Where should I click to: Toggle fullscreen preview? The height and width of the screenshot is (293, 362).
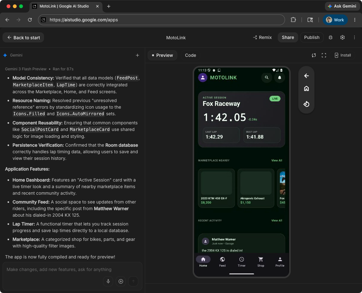[x=324, y=55]
